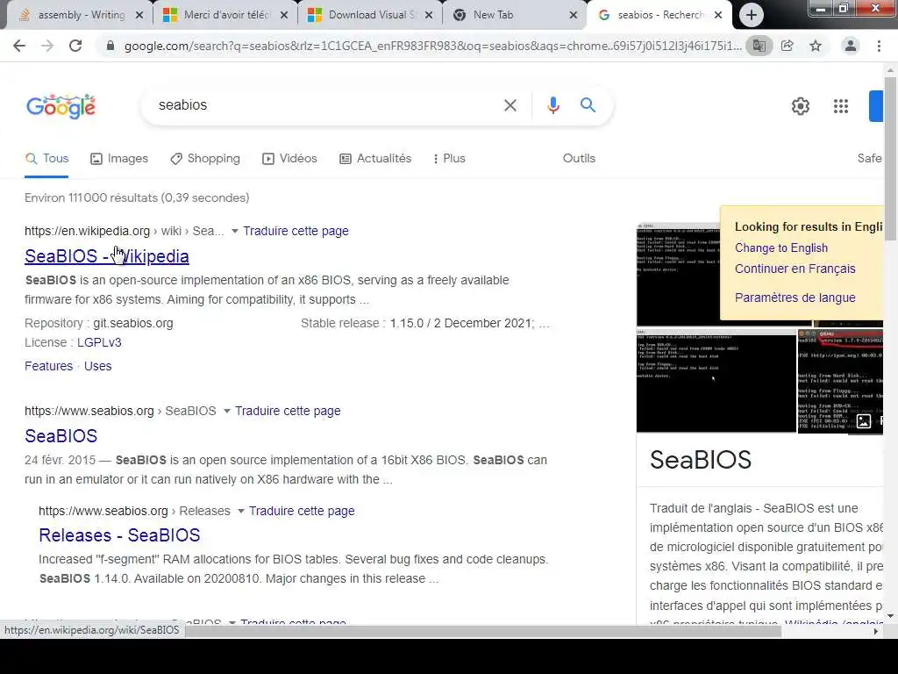The width and height of the screenshot is (898, 674).
Task: Open bottom-left SeaBIOS boot screenshot thumbnail
Action: [x=716, y=381]
